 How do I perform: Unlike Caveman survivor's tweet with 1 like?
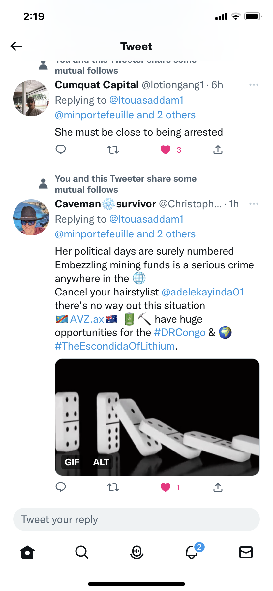pos(166,487)
